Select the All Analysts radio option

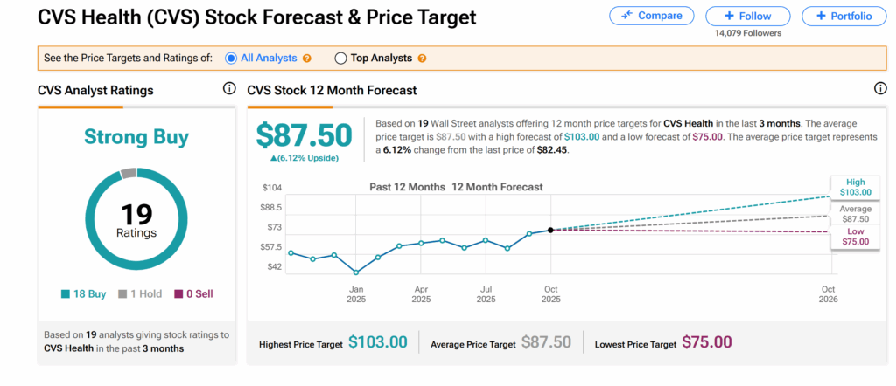tap(232, 59)
